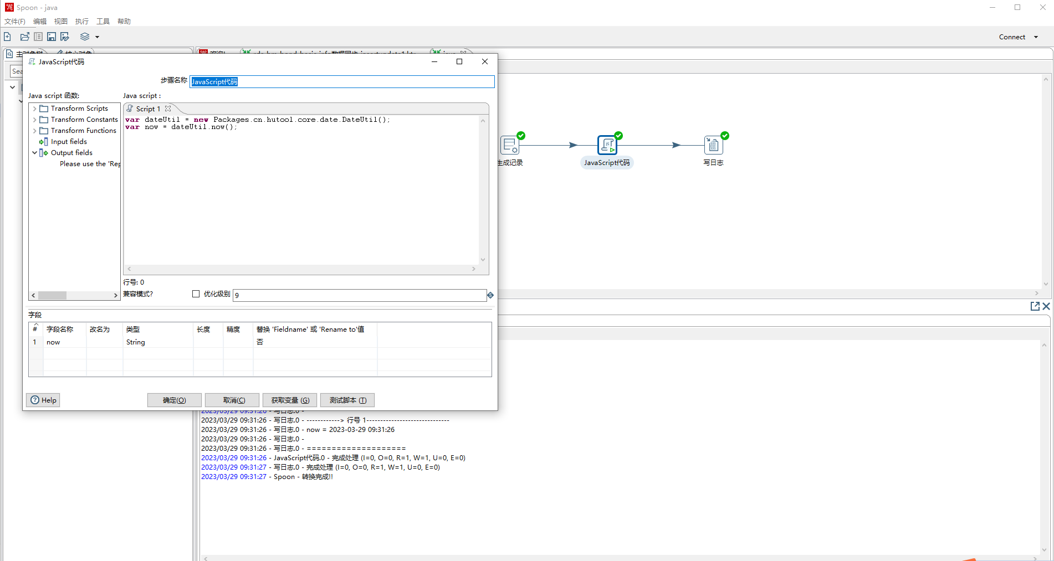Open the 工具 menu
1054x561 pixels.
103,21
